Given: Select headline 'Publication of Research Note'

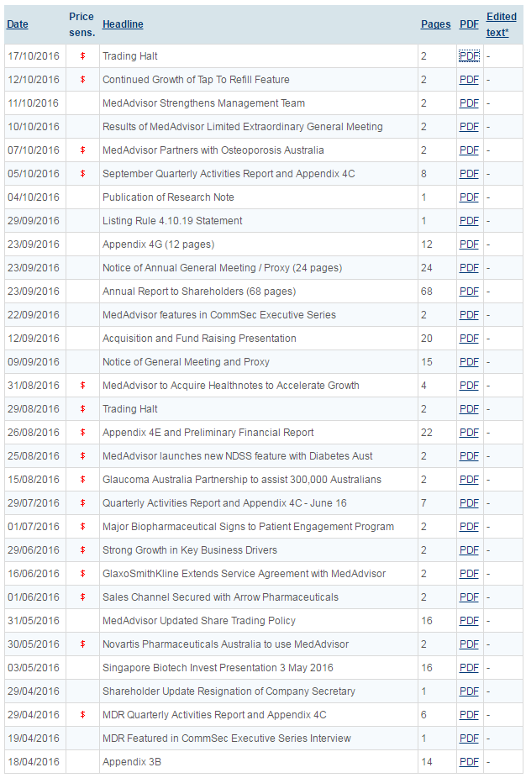Looking at the screenshot, I should point(168,197).
